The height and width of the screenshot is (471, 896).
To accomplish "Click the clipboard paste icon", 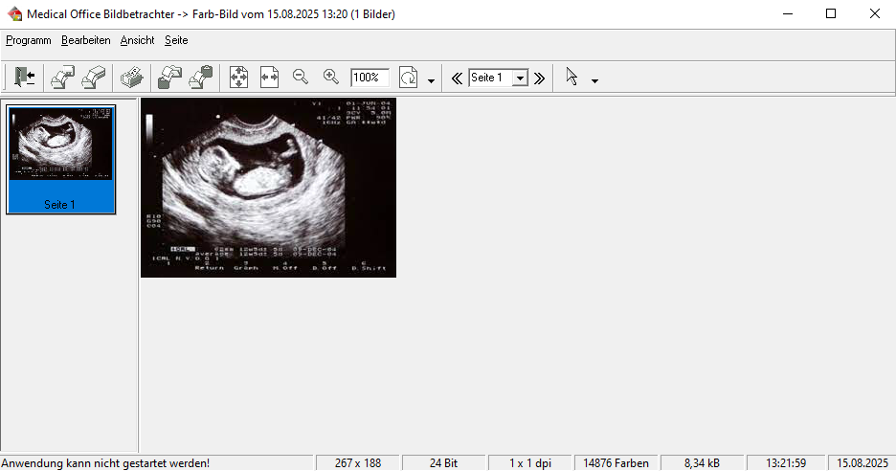I will [200, 78].
